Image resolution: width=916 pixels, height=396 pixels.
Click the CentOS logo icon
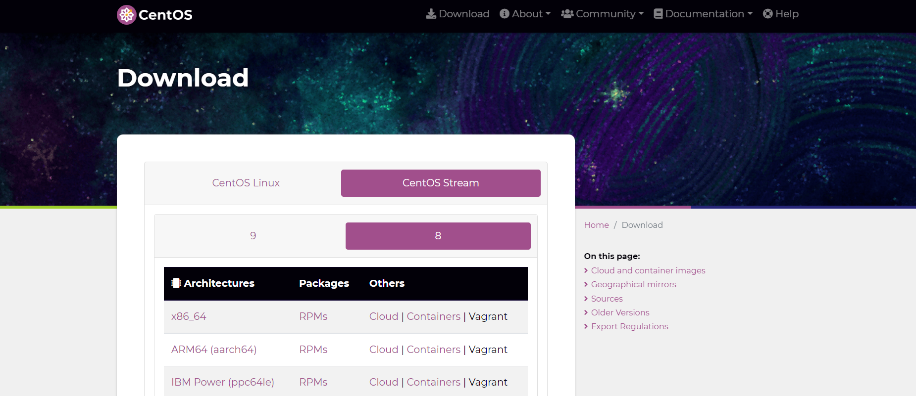126,15
